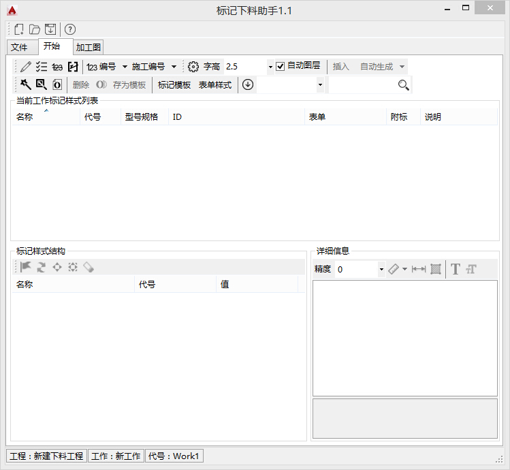Screen dimensions: 510x470
Task: Open settings gear next to 字高
Action: (x=193, y=67)
